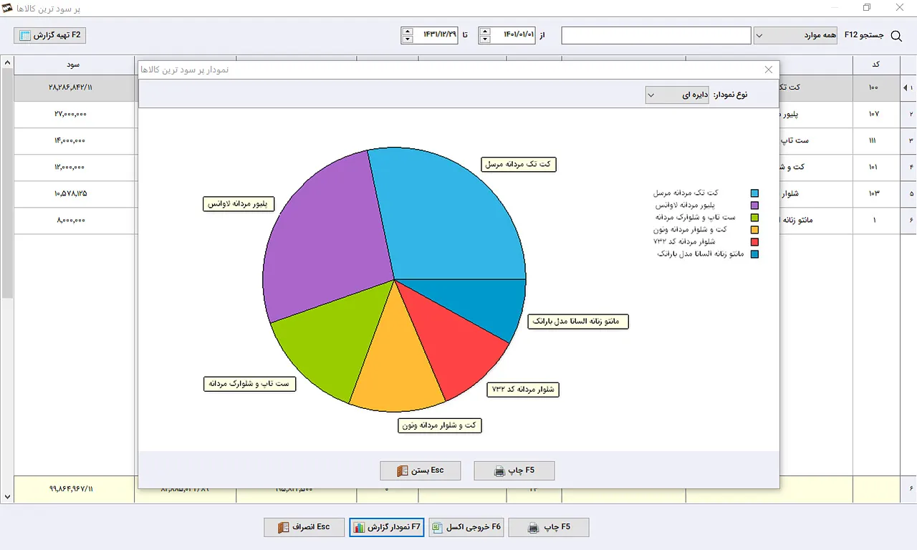This screenshot has width=917, height=550.
Task: Click the red legend swatch شلوار مردانه
Action: [x=754, y=242]
